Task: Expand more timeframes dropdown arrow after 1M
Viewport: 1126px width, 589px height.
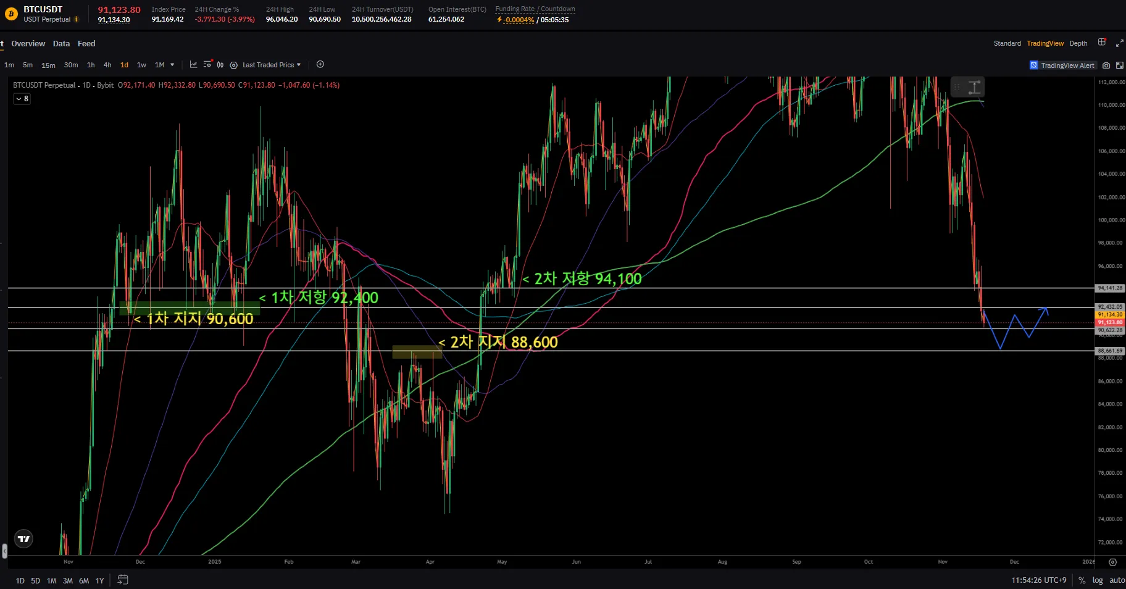Action: [172, 65]
